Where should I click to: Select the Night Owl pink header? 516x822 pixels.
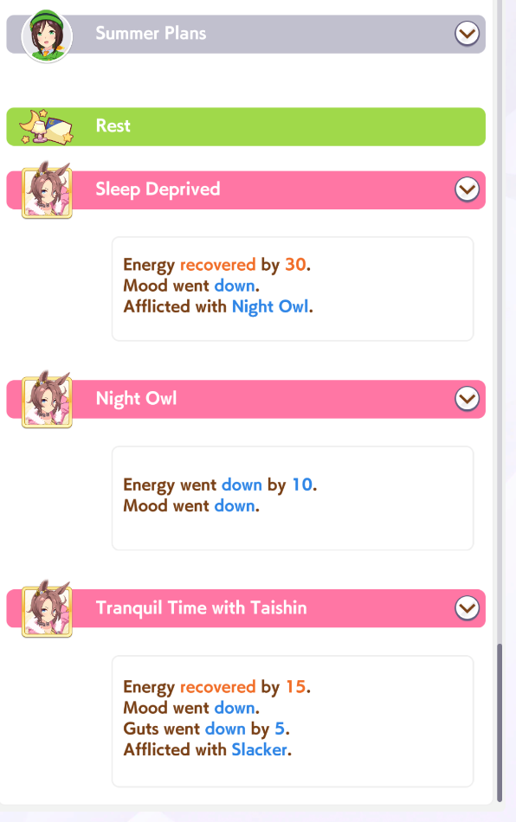[x=246, y=399]
